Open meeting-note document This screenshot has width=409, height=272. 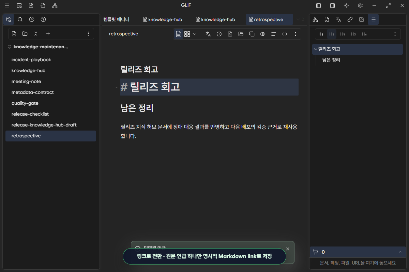click(51, 81)
